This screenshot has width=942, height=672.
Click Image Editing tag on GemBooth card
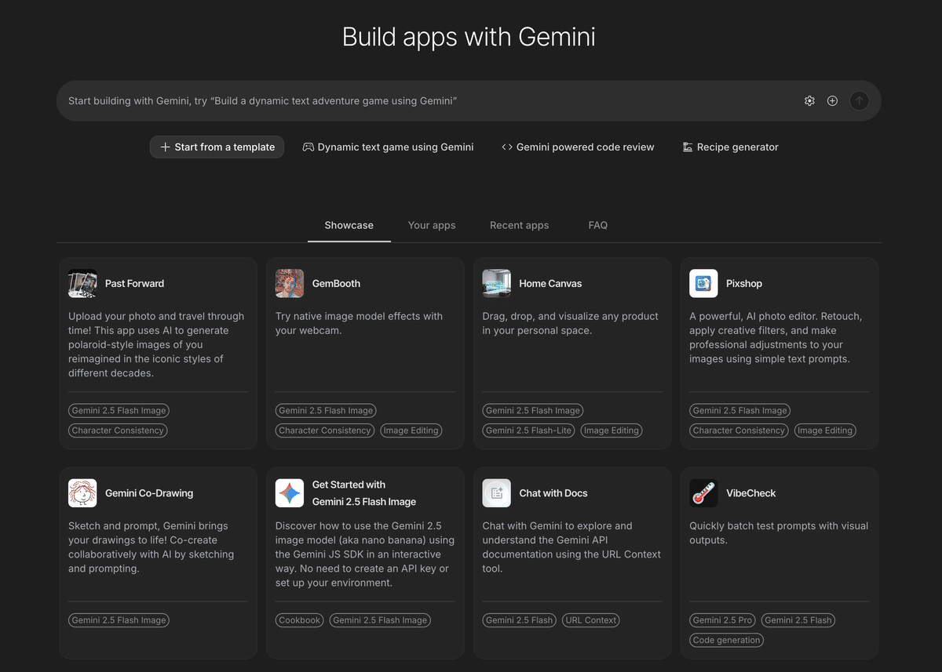411,430
